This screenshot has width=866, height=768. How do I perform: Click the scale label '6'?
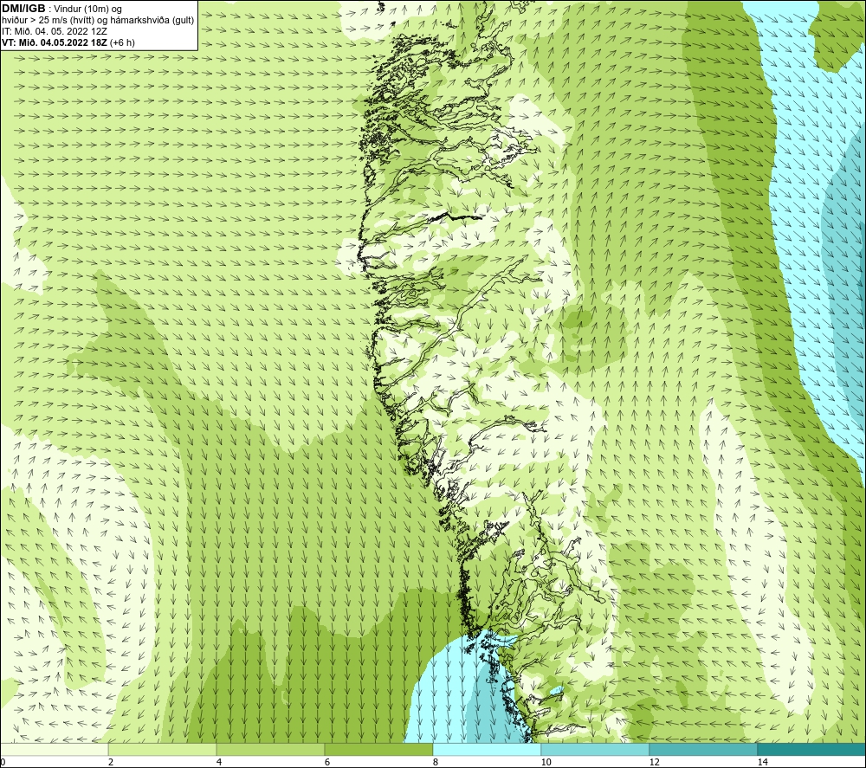[327, 763]
